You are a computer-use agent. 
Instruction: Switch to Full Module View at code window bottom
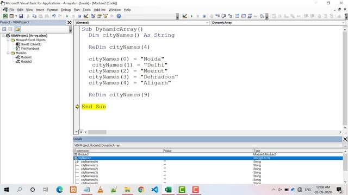[81, 132]
